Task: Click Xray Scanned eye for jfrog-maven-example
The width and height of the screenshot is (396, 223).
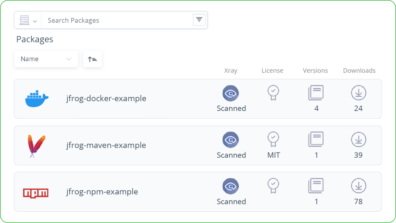Action: click(x=231, y=140)
